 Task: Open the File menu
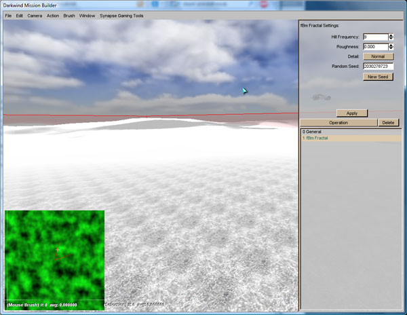9,15
